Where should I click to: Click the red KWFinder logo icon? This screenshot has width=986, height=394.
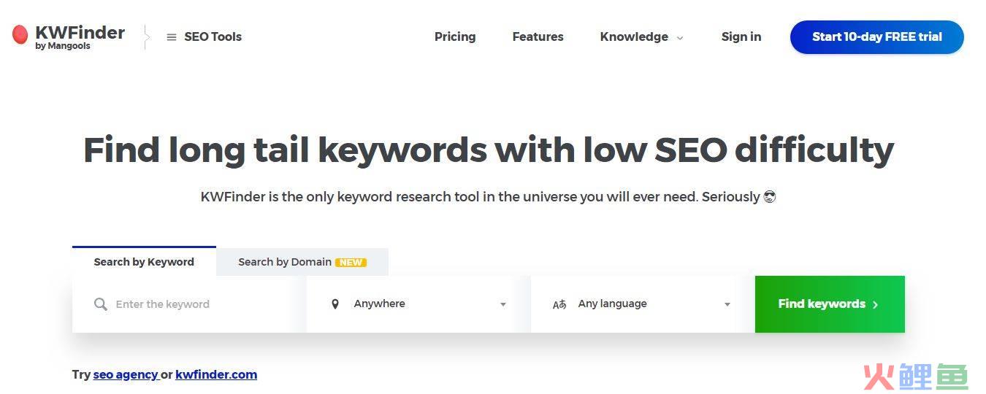[x=20, y=34]
